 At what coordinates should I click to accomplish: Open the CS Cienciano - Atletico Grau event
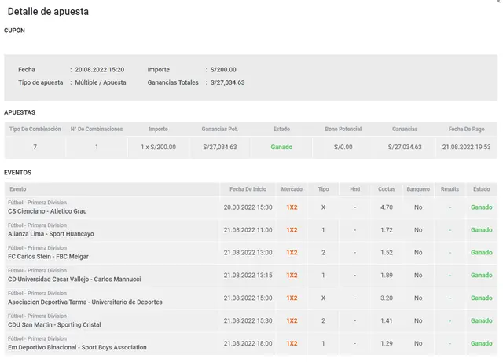(x=47, y=211)
